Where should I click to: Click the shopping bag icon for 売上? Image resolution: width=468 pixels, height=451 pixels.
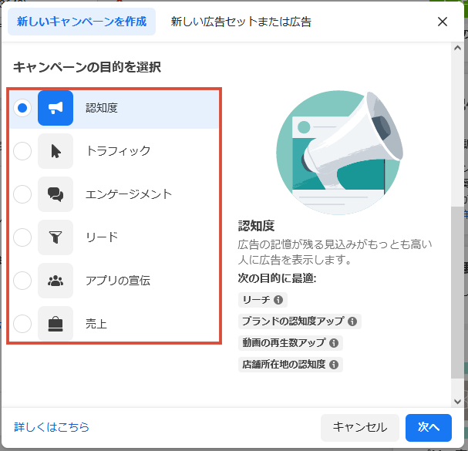[56, 324]
